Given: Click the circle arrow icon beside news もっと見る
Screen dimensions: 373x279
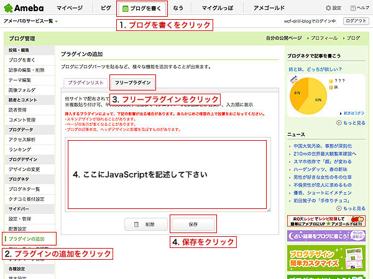Looking at the screenshot, I should 339,208.
